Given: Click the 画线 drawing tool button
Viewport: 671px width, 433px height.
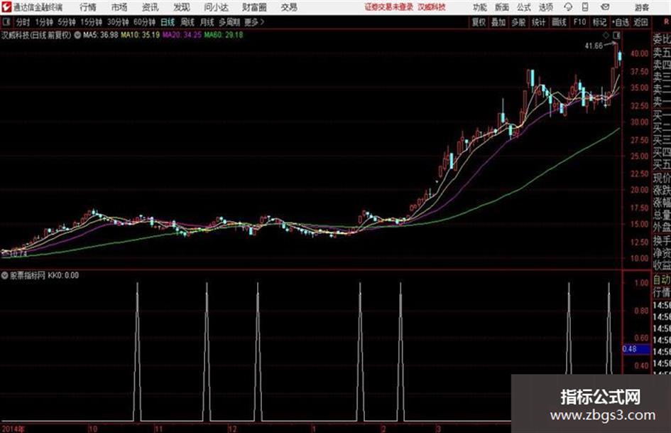Looking at the screenshot, I should point(559,22).
